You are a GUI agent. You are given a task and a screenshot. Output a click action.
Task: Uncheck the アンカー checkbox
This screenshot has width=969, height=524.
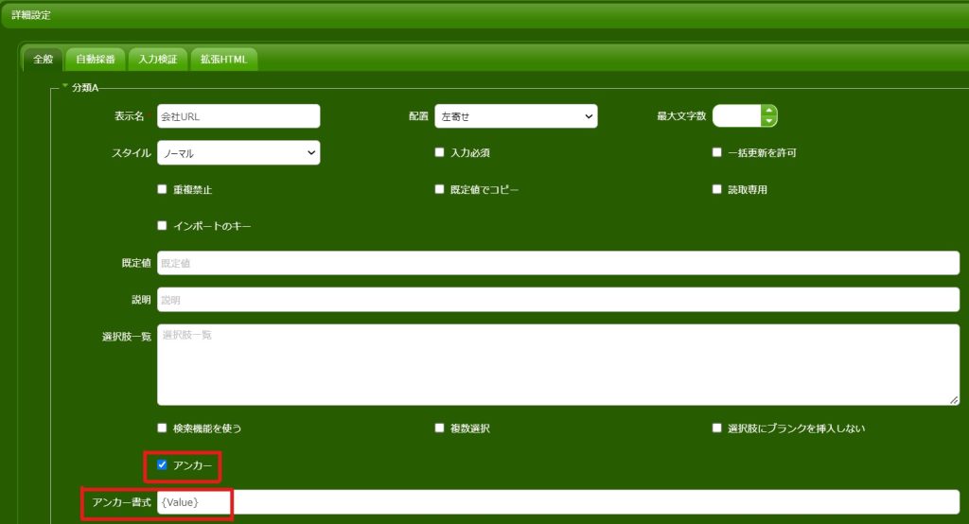pos(162,464)
